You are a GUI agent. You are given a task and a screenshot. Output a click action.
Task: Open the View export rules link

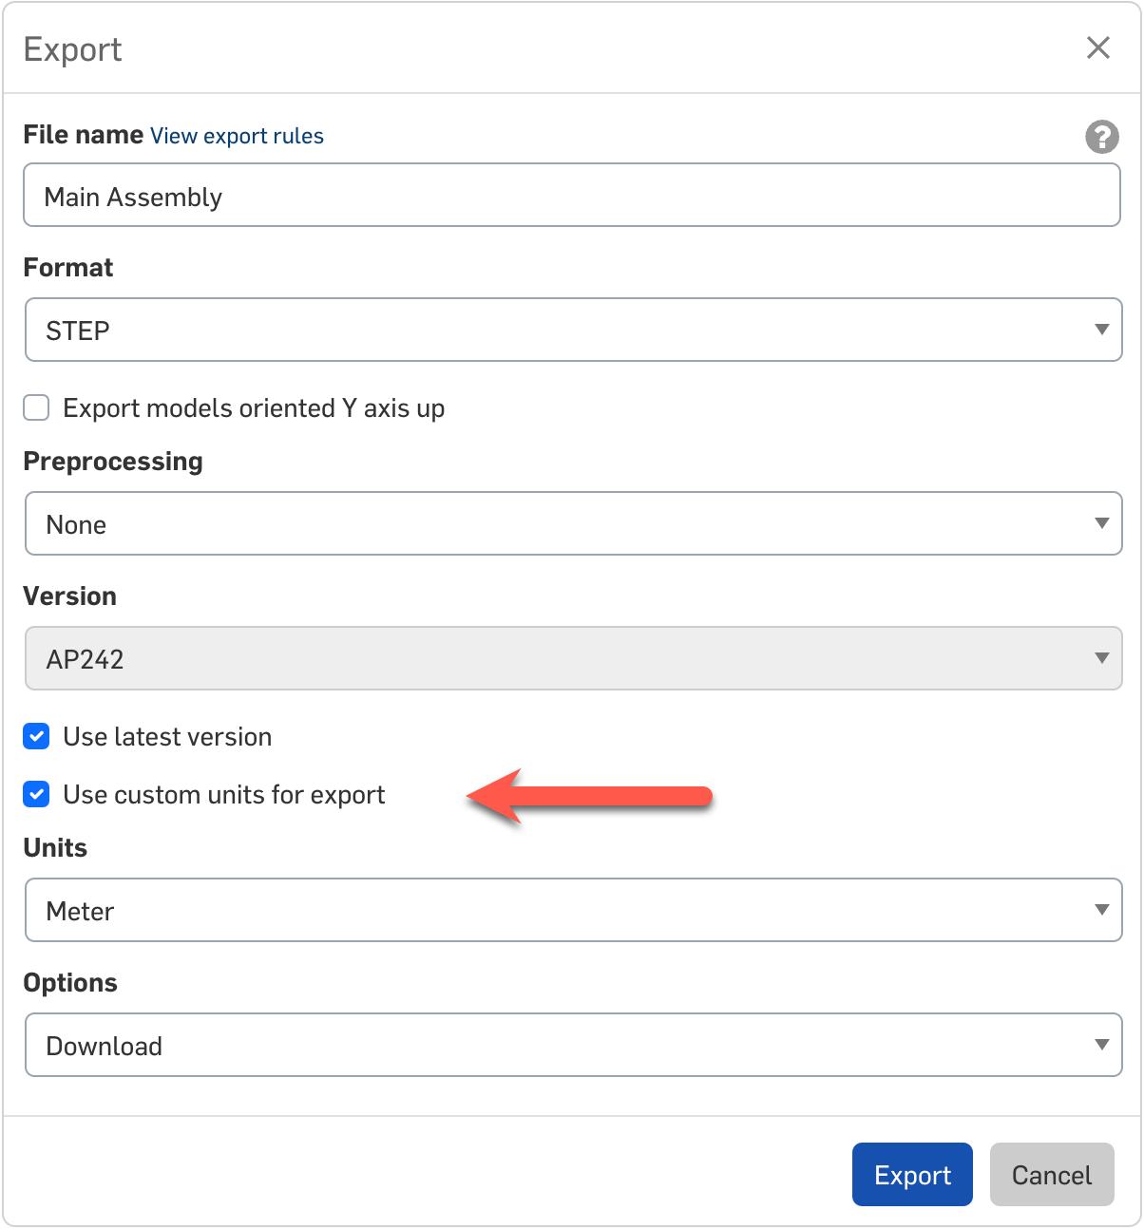(237, 136)
